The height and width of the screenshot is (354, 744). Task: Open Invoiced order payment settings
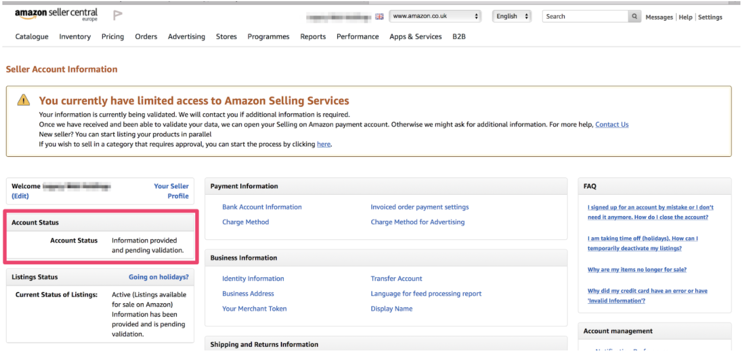[420, 207]
